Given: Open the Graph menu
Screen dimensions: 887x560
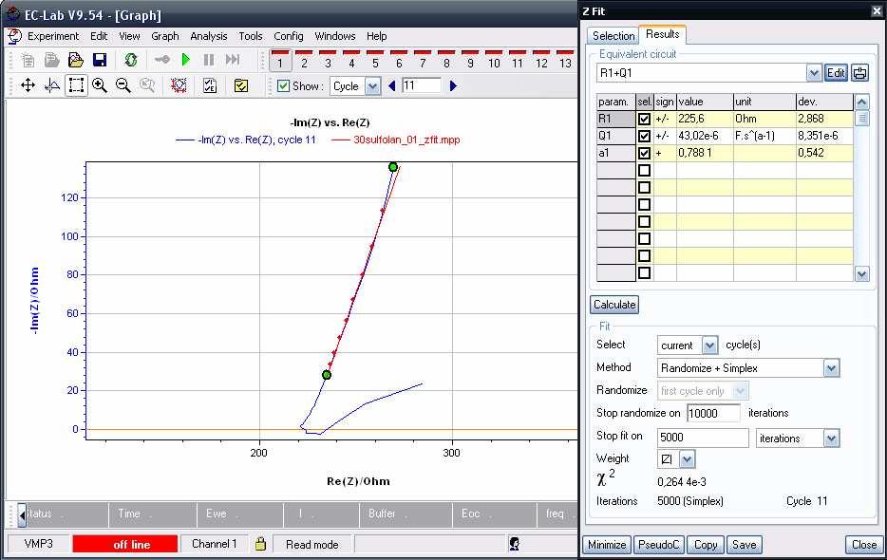Looking at the screenshot, I should coord(165,36).
